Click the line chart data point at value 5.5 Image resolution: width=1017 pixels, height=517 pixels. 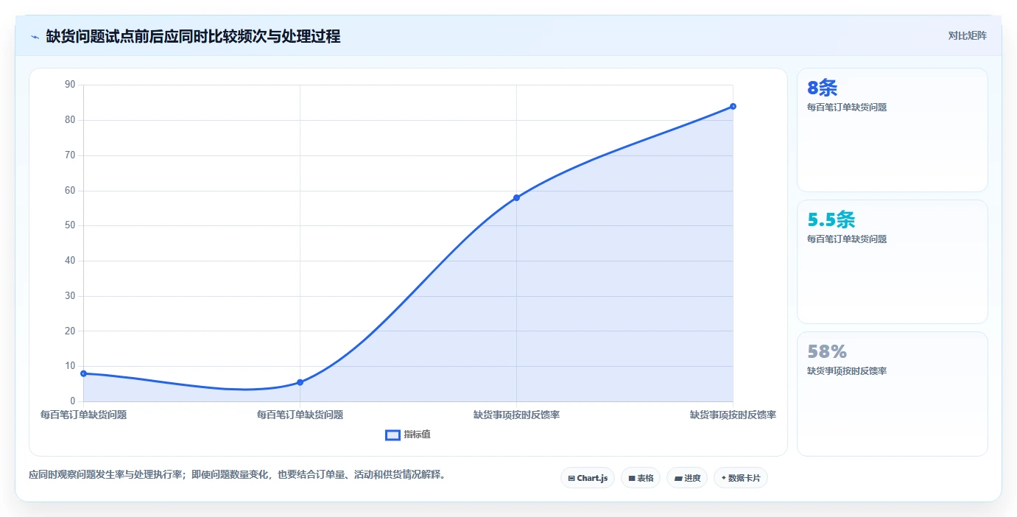pos(300,382)
